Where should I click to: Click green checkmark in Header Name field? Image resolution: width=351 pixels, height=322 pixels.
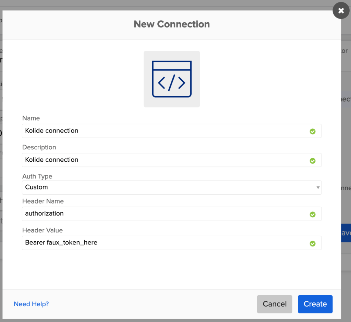pyautogui.click(x=312, y=214)
